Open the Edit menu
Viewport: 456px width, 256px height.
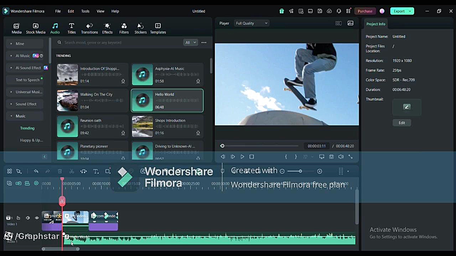click(x=71, y=11)
